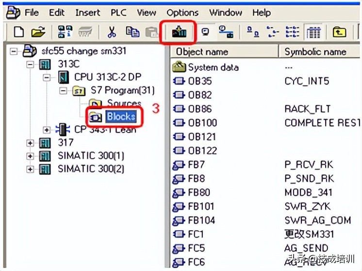Open the Options menu
Screen dimensions: 362x271
pyautogui.click(x=182, y=13)
